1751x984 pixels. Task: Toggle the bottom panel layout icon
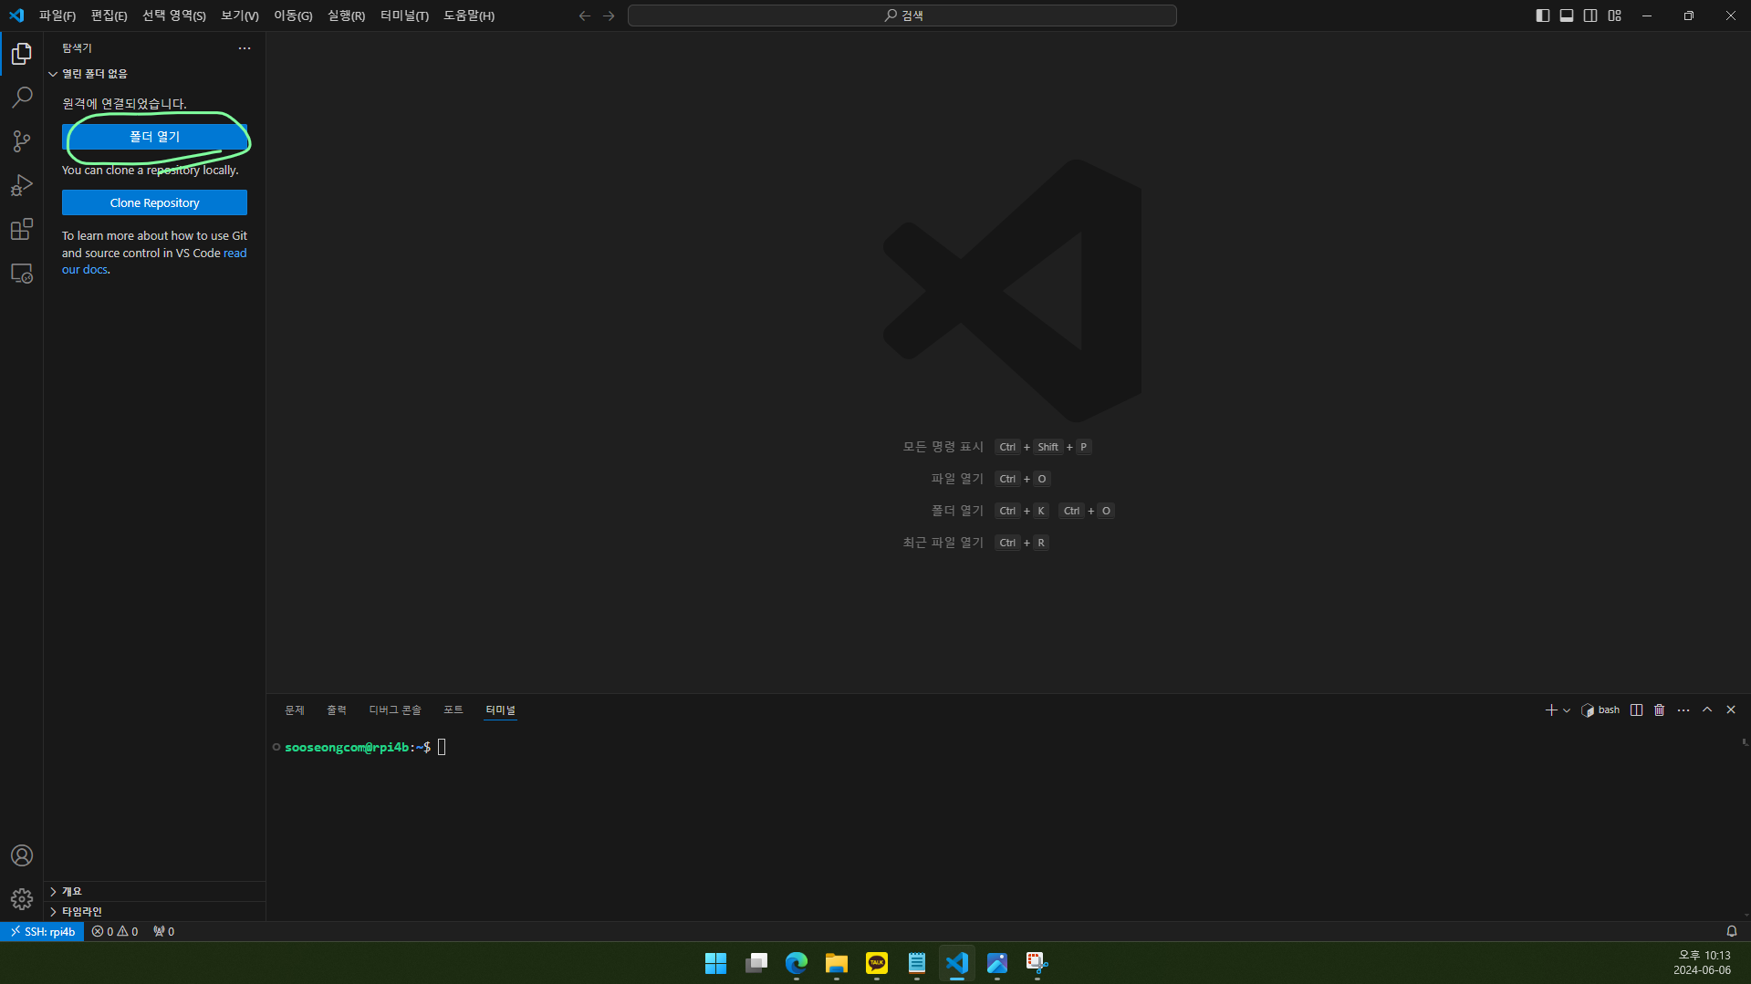click(1567, 16)
